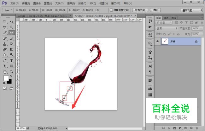The image size is (205, 131).
Task: Select the Blur tool
Action: pyautogui.click(x=5, y=55)
